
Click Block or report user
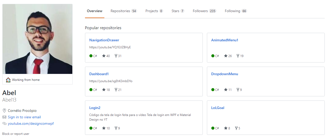pos(16,134)
